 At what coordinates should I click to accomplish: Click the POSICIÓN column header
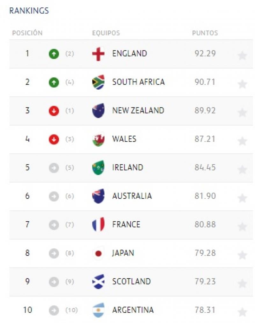[27, 33]
